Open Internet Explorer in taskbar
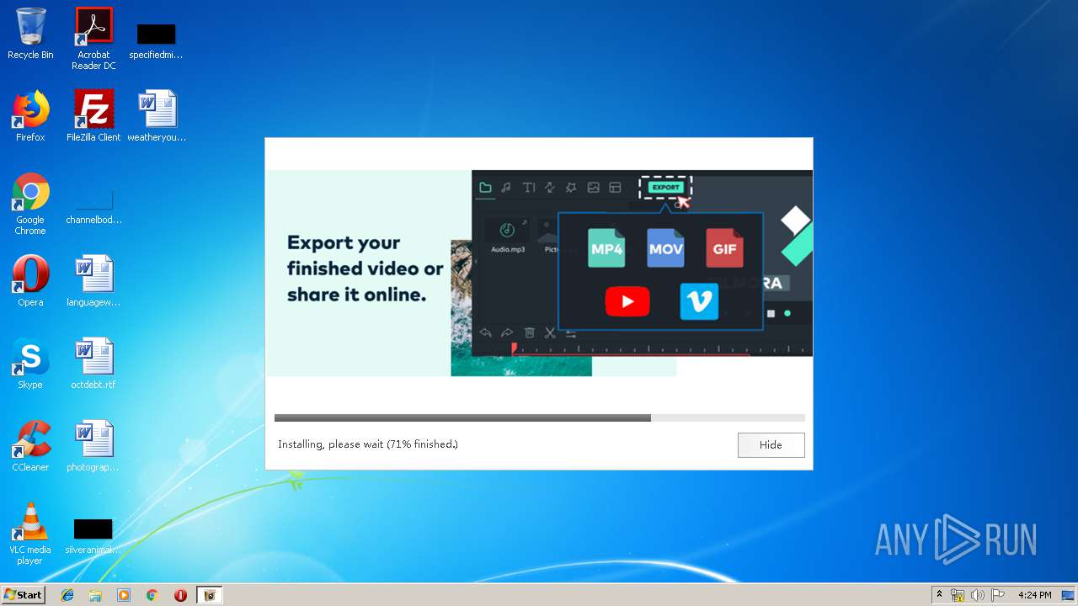Screen dimensions: 1078x606 tap(67, 595)
